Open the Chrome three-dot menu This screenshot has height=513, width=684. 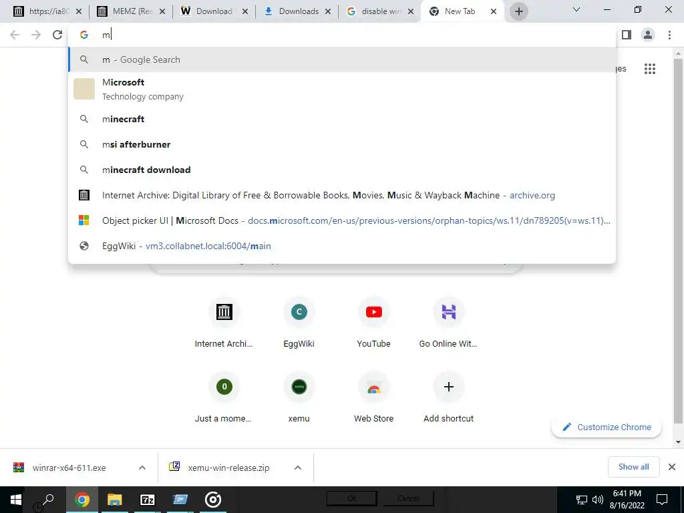pyautogui.click(x=669, y=35)
